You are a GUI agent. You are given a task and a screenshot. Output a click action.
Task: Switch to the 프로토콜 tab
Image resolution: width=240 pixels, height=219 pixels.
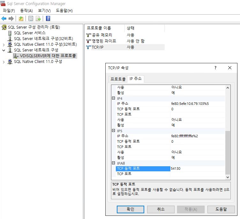(x=118, y=79)
